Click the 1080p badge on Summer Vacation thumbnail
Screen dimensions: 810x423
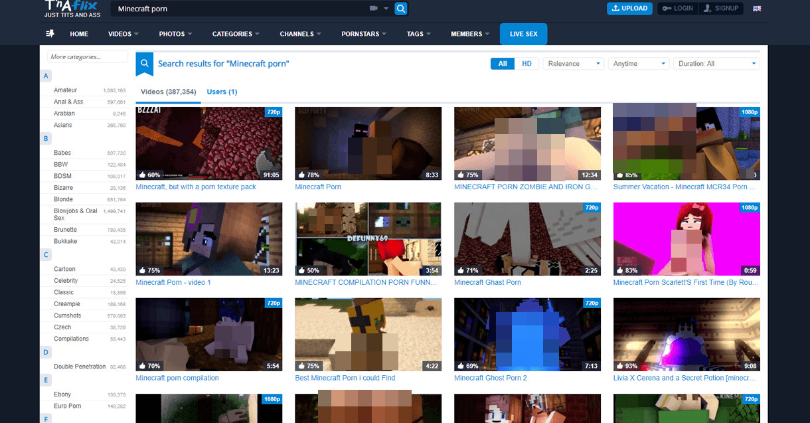pos(750,112)
